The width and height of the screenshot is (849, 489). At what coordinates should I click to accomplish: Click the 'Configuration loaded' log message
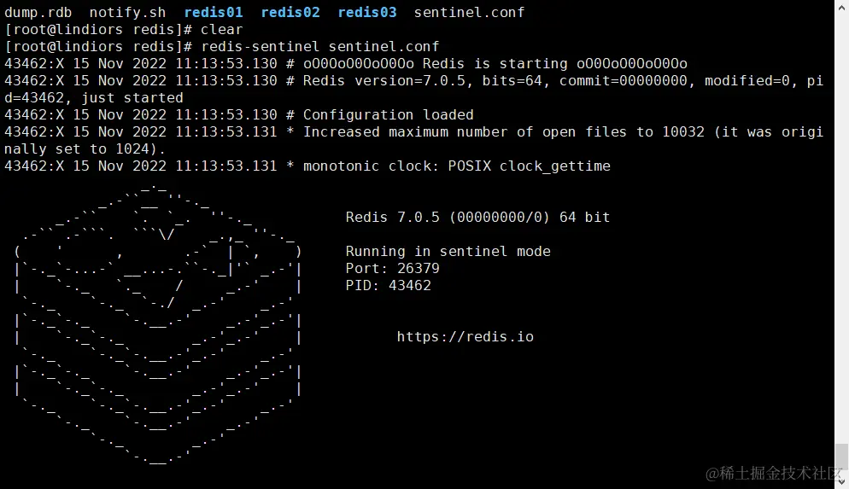(x=388, y=115)
